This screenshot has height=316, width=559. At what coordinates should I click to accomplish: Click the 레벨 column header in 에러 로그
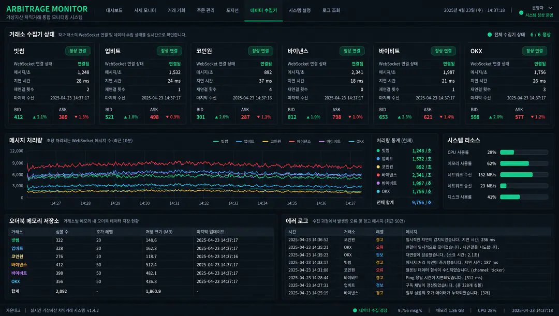point(380,232)
